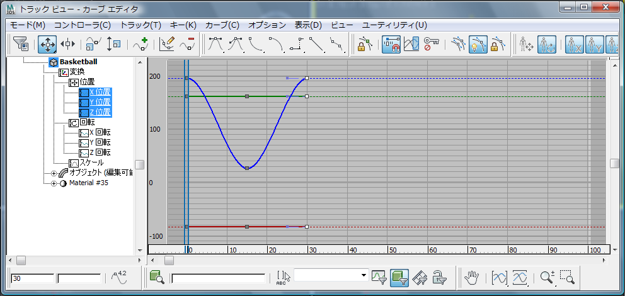Toggle Filter Selected Tracks button
This screenshot has height=296, width=625.
pos(379,277)
